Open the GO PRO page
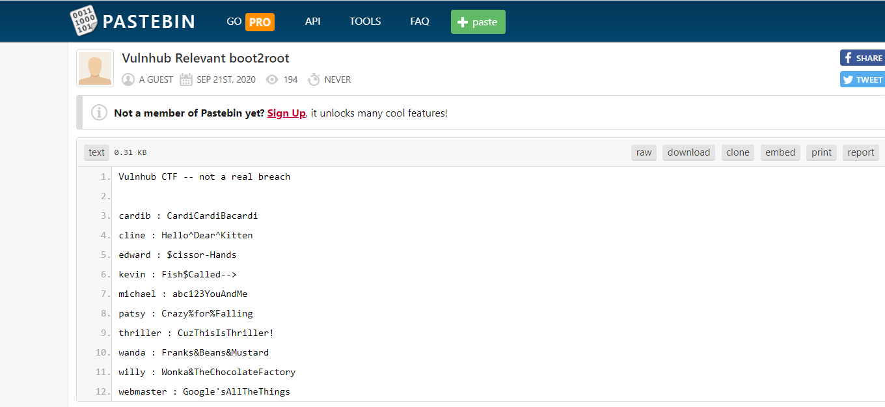 250,21
